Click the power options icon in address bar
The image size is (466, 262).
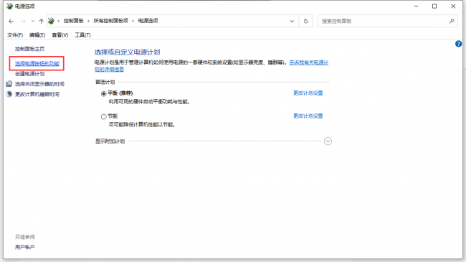(x=51, y=21)
